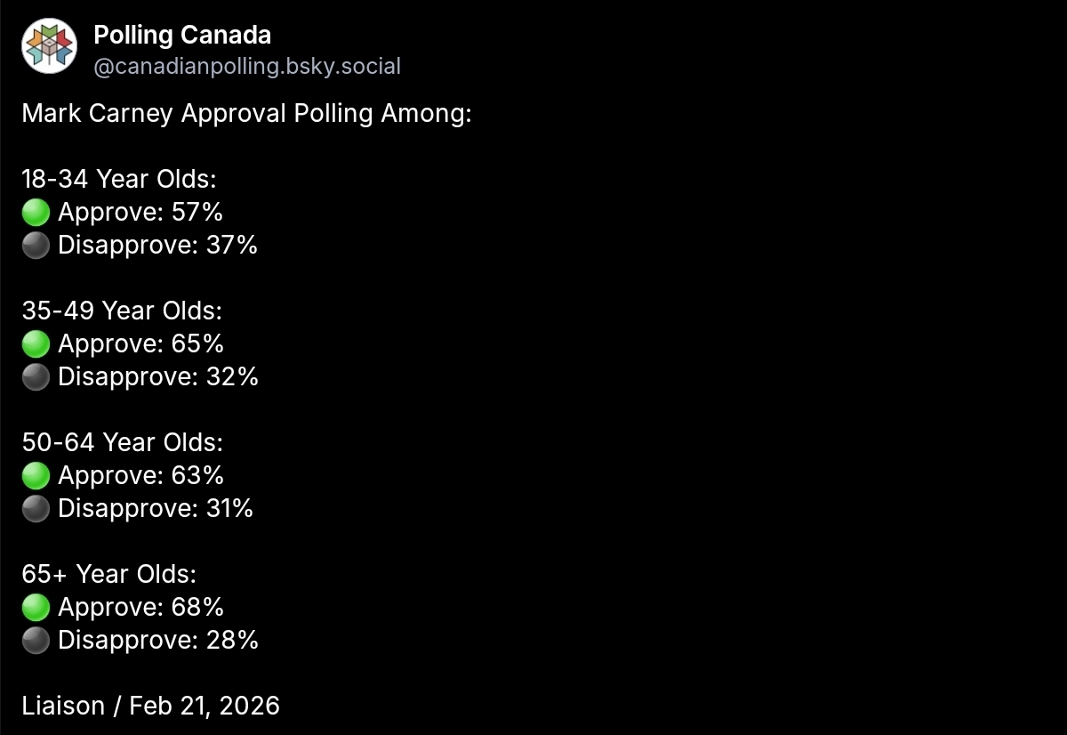Screen dimensions: 1067x735
Task: Select the Disapprove: 28% text
Action: (x=158, y=641)
